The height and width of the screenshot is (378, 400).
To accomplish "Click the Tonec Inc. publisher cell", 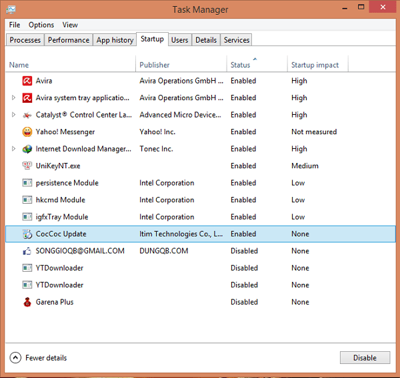I will pyautogui.click(x=156, y=149).
